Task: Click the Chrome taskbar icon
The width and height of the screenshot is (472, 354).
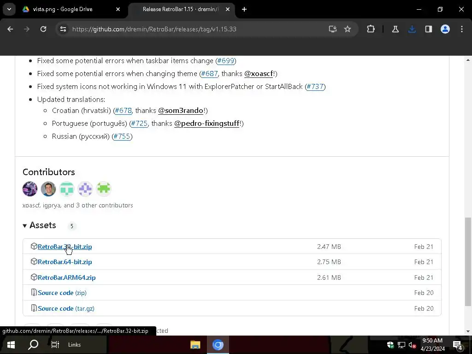Action: coord(218,345)
